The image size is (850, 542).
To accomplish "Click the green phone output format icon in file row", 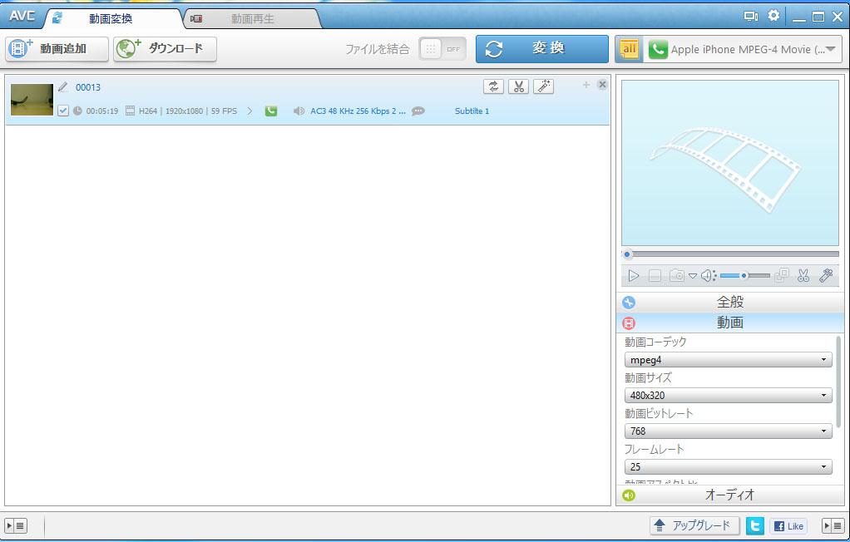I will coord(271,111).
